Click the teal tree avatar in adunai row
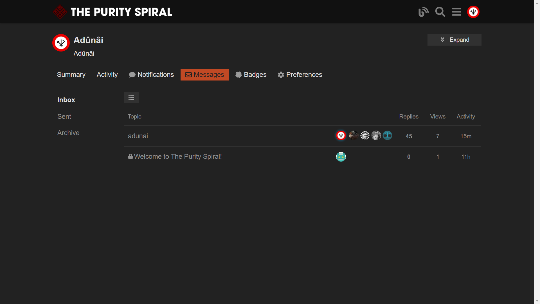Image resolution: width=540 pixels, height=304 pixels. pos(387,135)
